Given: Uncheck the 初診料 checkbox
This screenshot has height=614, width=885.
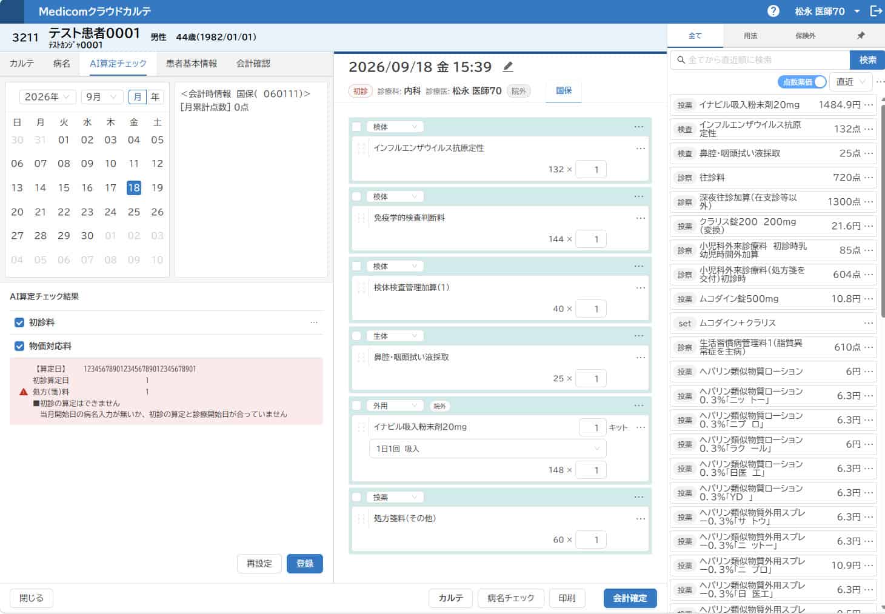Looking at the screenshot, I should pos(19,322).
